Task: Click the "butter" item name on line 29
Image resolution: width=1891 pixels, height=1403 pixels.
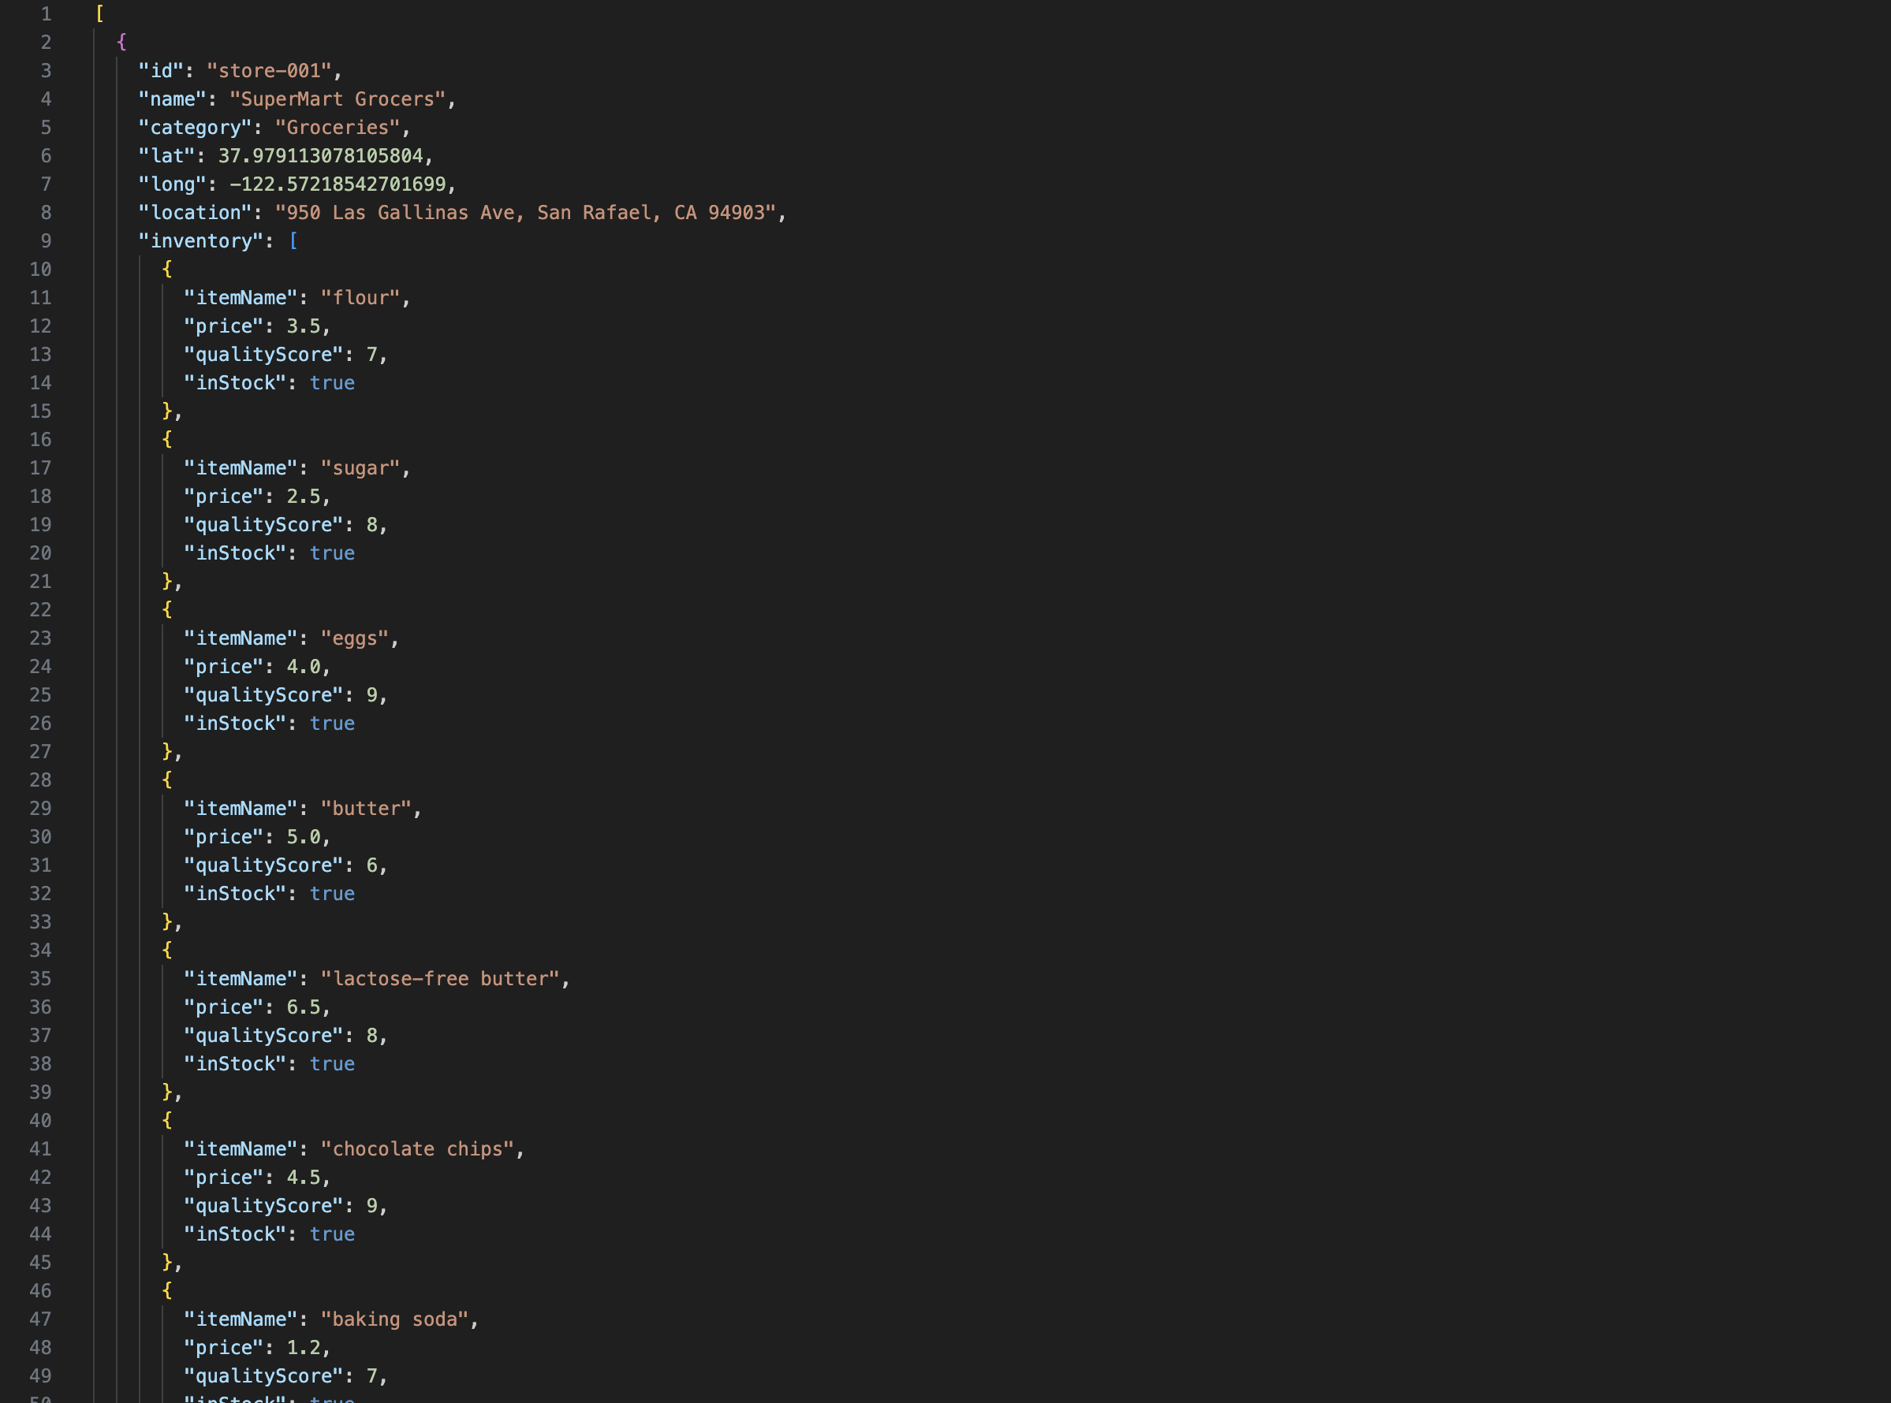Action: tap(366, 809)
